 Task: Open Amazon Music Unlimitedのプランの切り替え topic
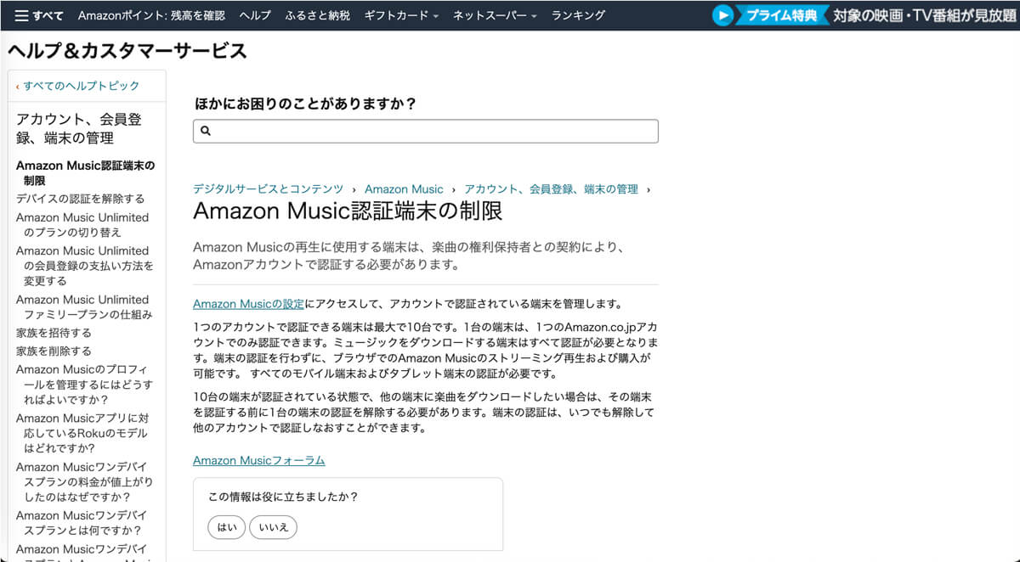click(x=82, y=225)
